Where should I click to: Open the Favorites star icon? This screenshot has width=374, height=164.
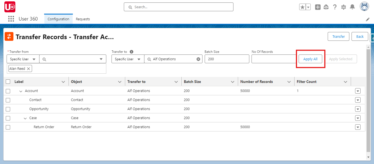[302, 7]
